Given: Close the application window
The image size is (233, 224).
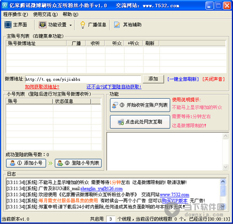Looking at the screenshot, I should click(x=227, y=6).
